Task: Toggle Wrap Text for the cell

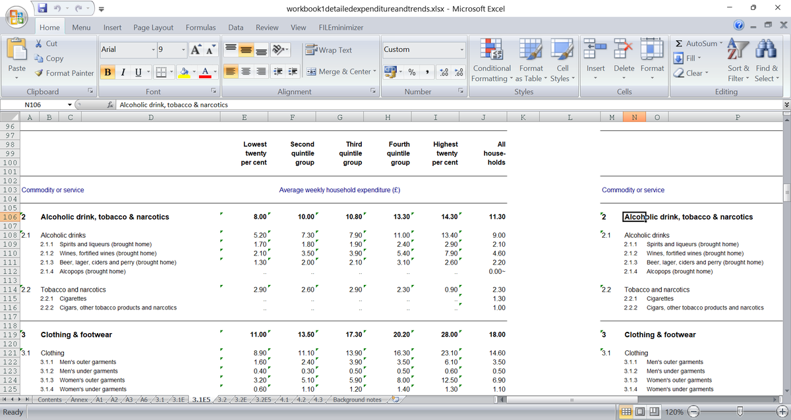Action: click(x=328, y=50)
